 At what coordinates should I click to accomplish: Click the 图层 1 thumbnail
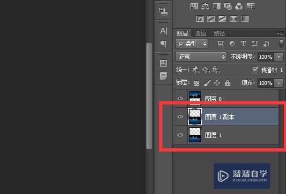click(x=195, y=135)
